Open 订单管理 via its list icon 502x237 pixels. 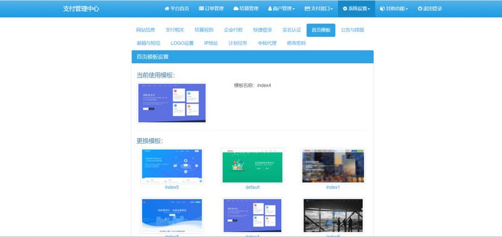pyautogui.click(x=201, y=9)
